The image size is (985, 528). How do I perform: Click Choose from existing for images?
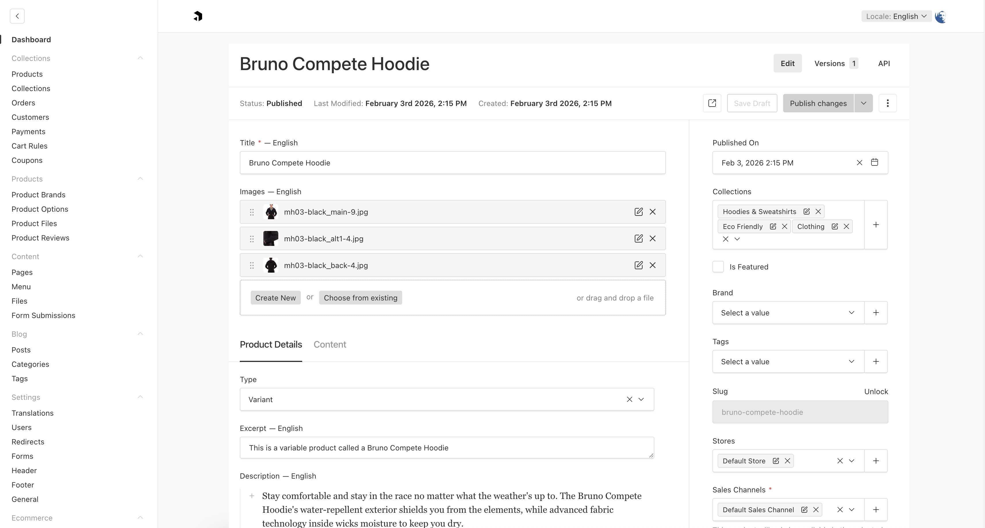click(360, 298)
